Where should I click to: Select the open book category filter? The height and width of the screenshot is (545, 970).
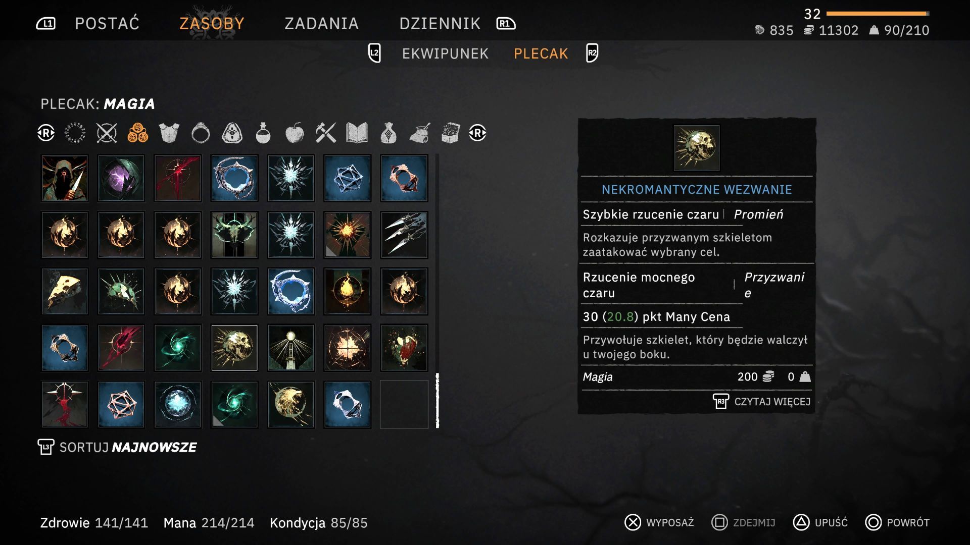[x=357, y=133]
